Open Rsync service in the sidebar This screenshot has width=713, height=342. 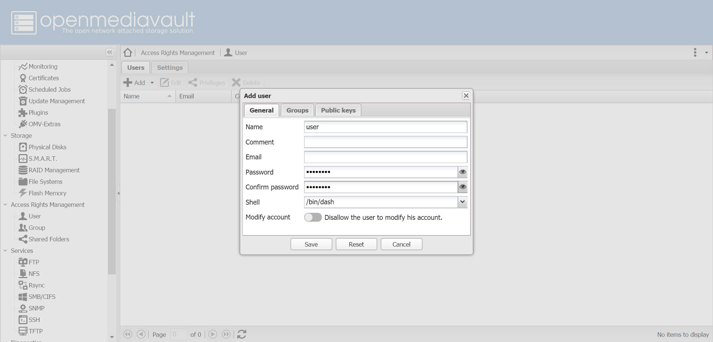pyautogui.click(x=32, y=285)
